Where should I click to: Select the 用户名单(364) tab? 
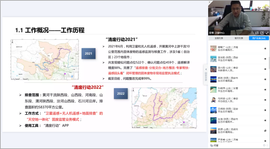pyautogui.click(x=259, y=38)
